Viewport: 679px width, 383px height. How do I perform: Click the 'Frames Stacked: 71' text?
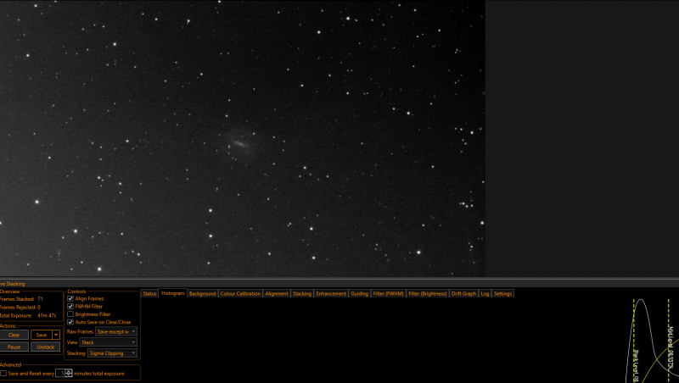pyautogui.click(x=22, y=299)
